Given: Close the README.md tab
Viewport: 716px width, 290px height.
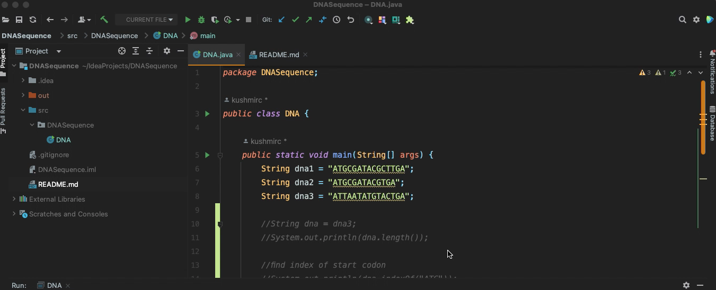Looking at the screenshot, I should pyautogui.click(x=305, y=55).
